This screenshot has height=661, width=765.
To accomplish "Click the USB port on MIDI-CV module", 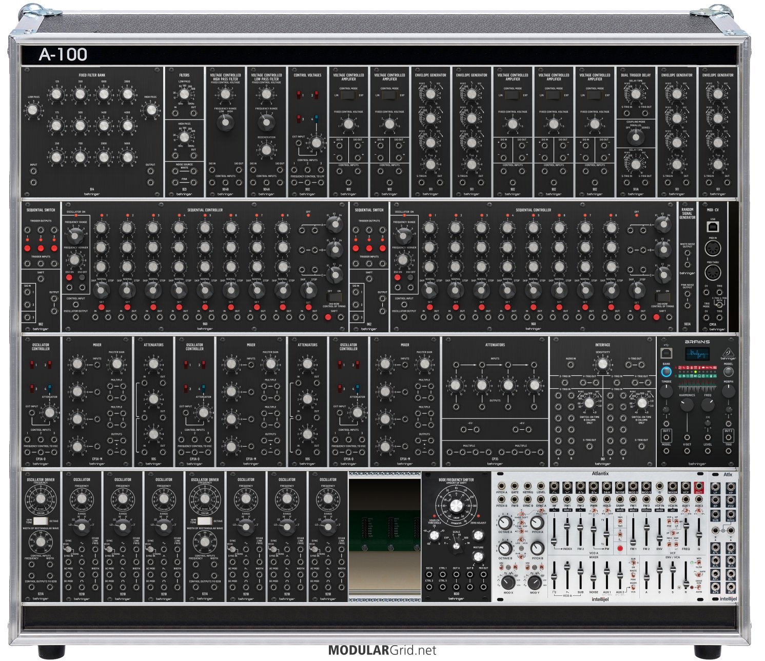I will (713, 227).
